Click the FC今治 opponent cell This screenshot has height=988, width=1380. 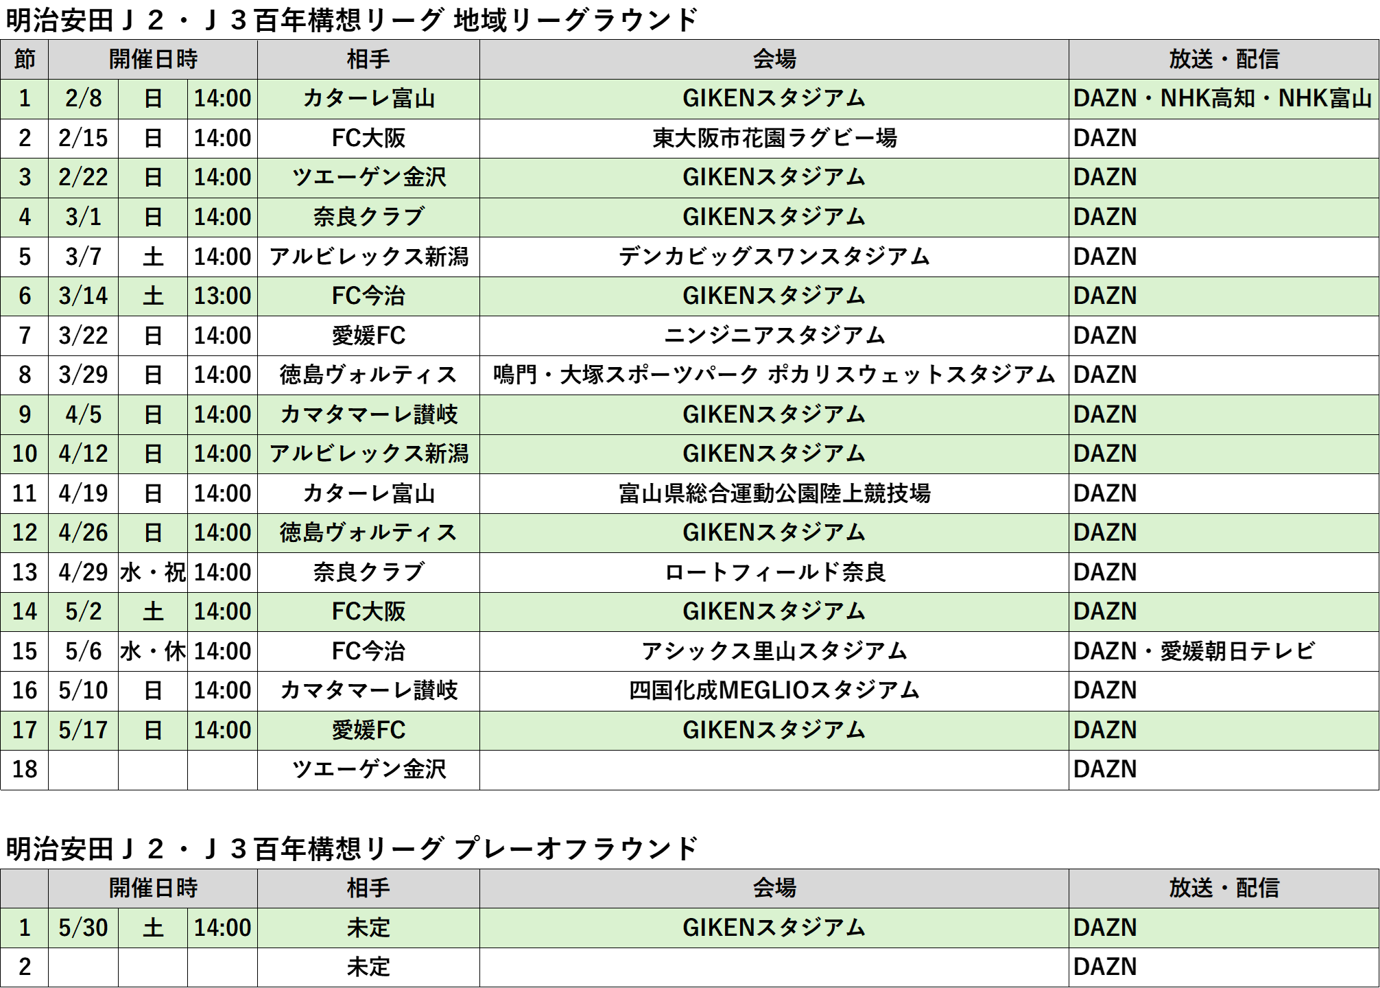click(368, 296)
